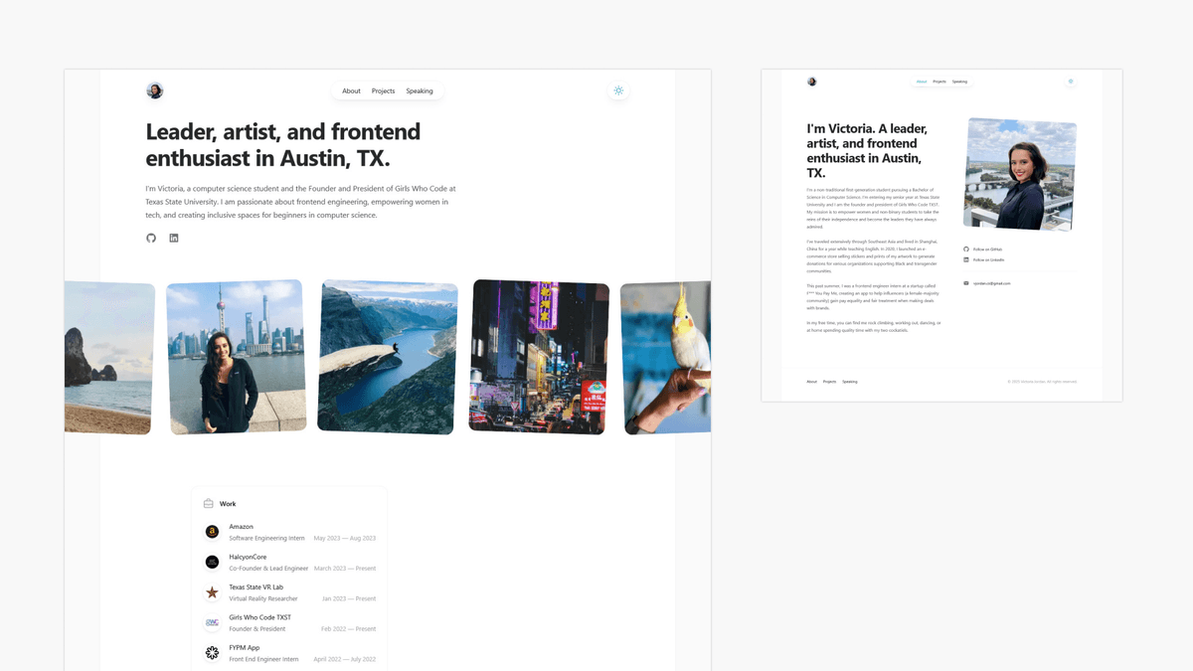
Task: Toggle dark mode on the right-side mockup
Action: click(1071, 81)
